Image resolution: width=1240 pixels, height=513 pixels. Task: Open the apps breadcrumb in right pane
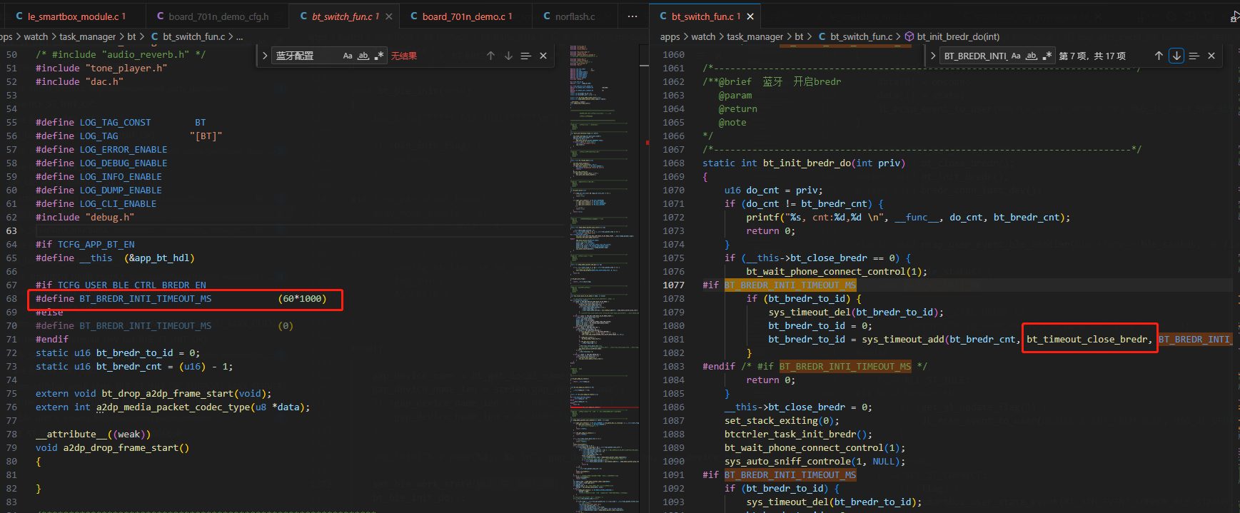[x=670, y=36]
